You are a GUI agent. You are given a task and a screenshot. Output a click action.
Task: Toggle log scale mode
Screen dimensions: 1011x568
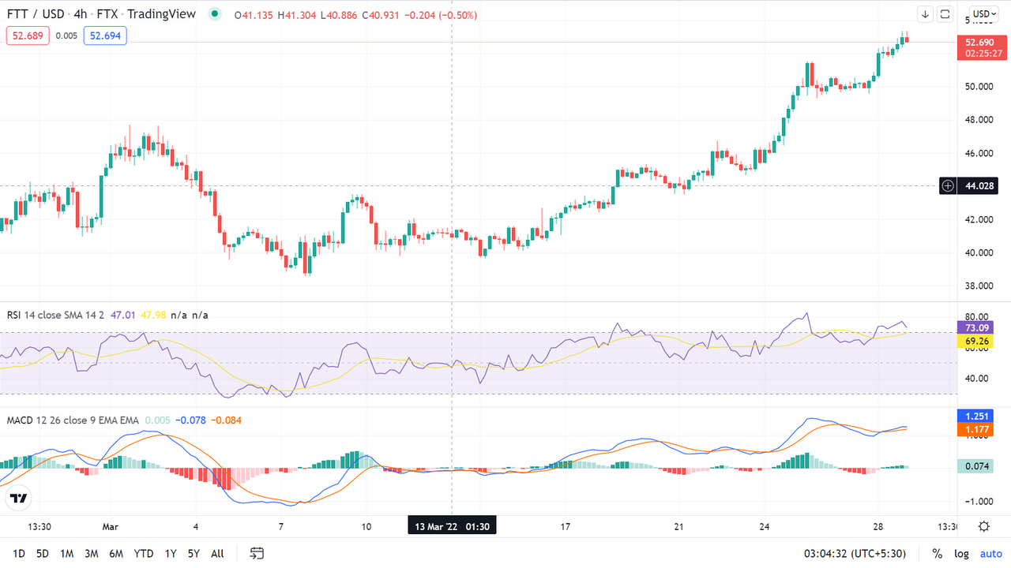click(961, 554)
